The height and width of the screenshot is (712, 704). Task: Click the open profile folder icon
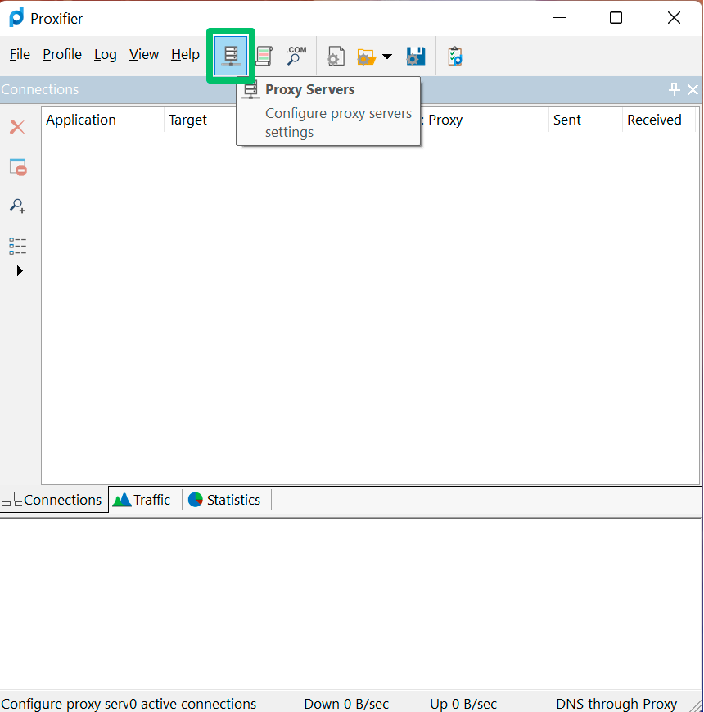366,57
